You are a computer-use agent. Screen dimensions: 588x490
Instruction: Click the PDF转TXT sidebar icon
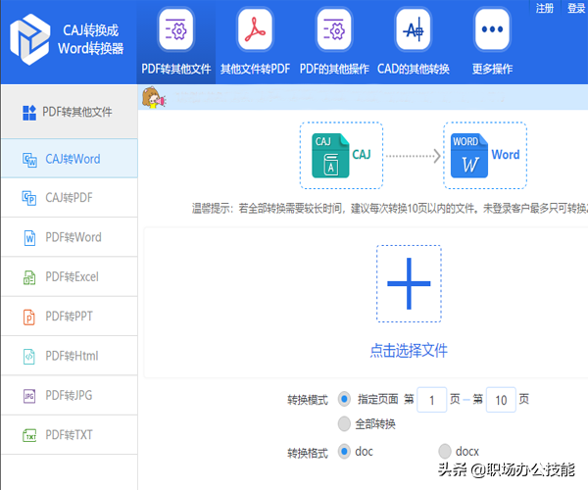[29, 436]
